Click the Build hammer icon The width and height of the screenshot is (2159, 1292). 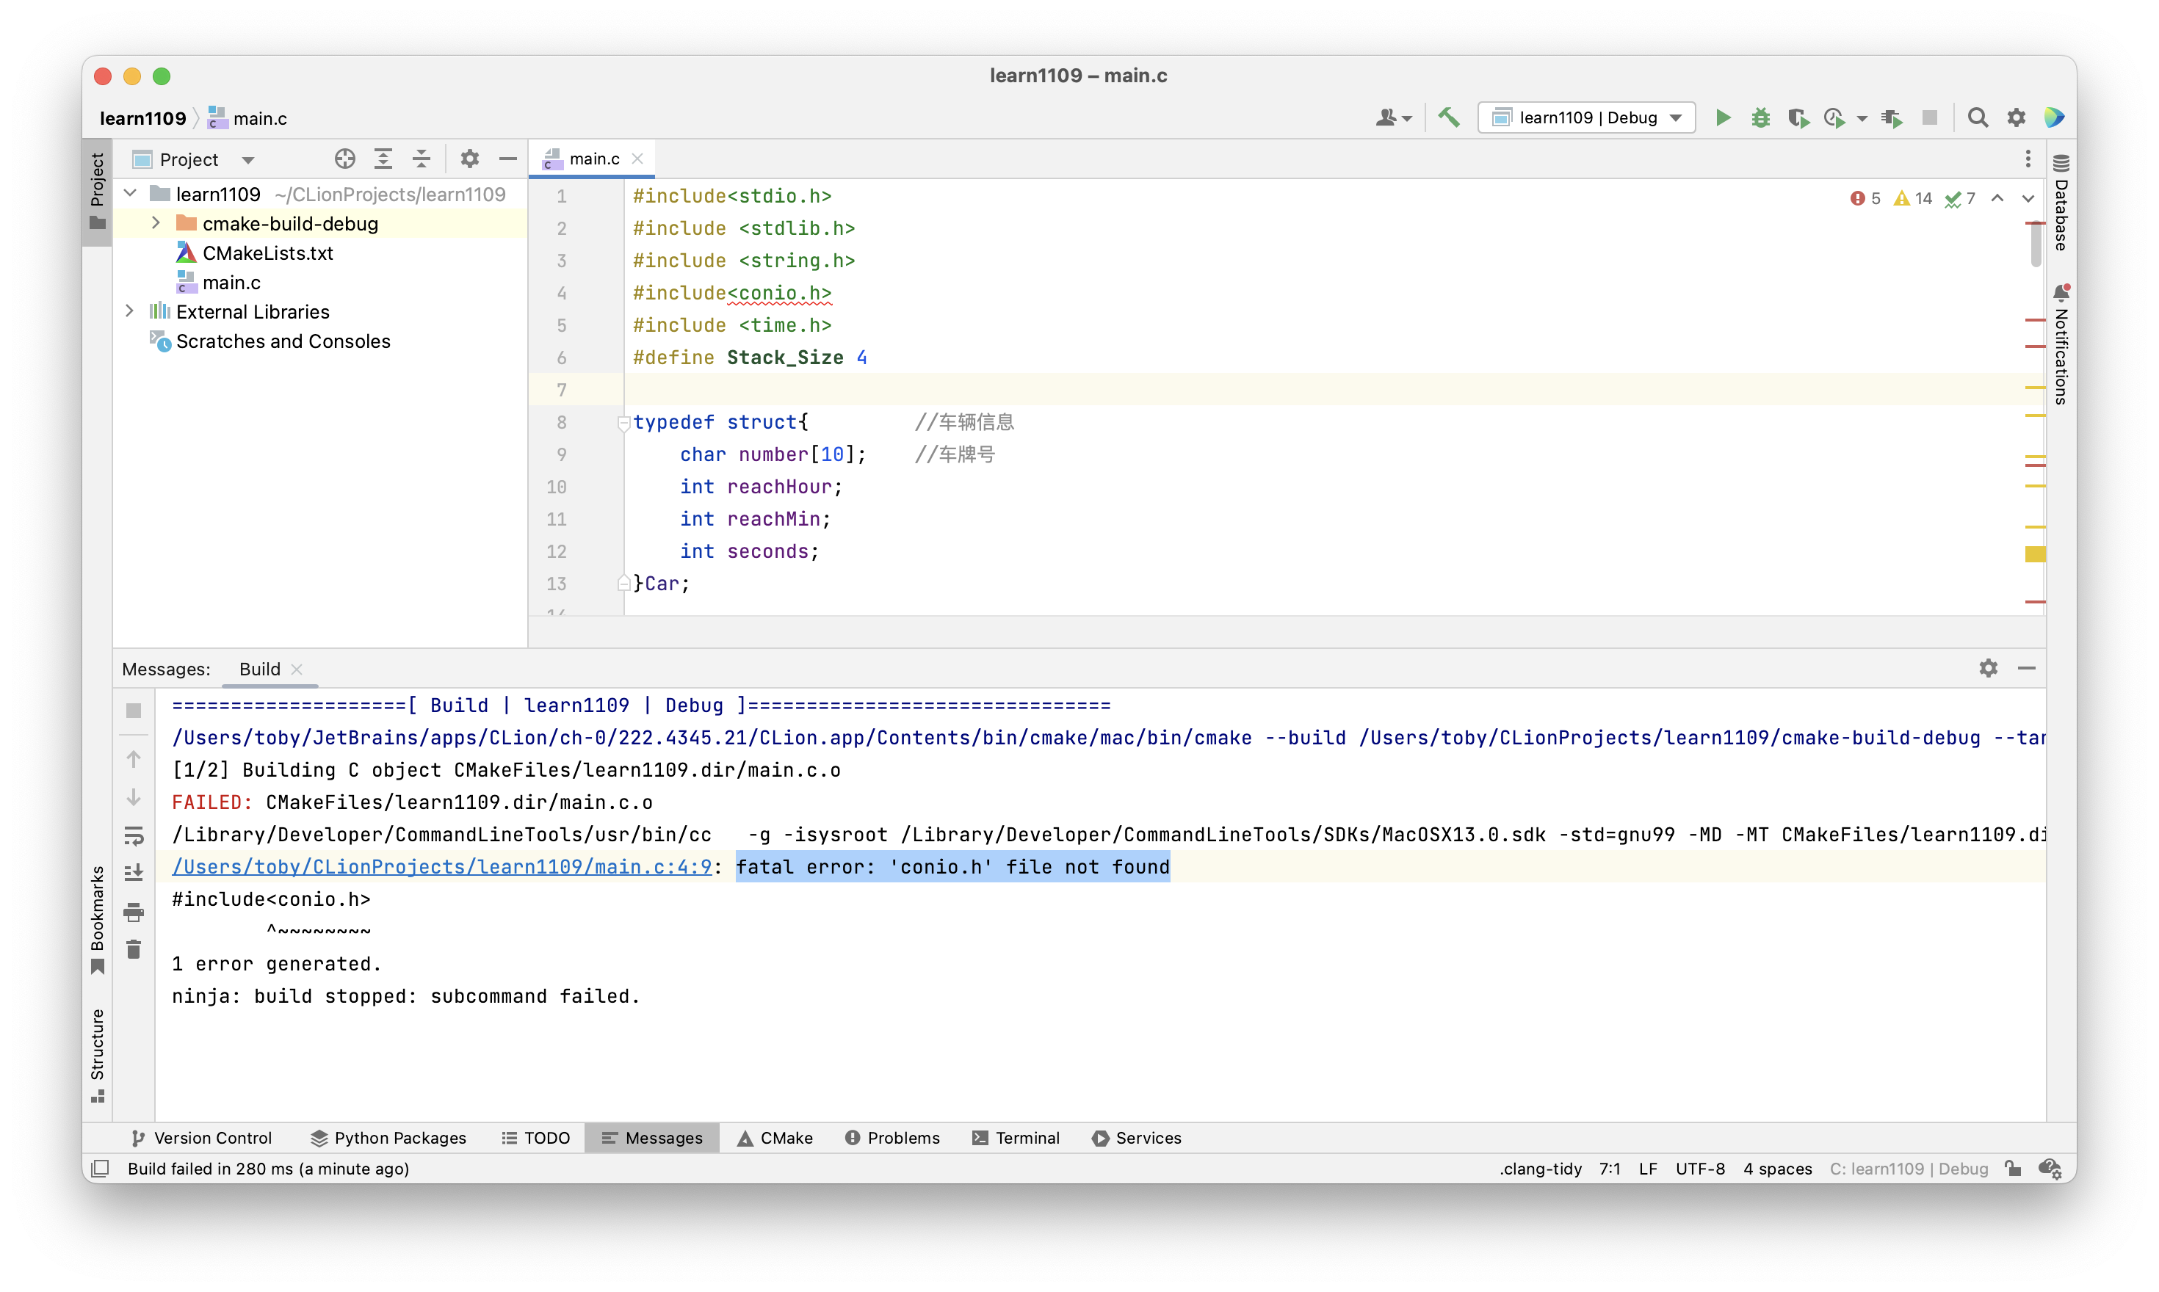1448,117
